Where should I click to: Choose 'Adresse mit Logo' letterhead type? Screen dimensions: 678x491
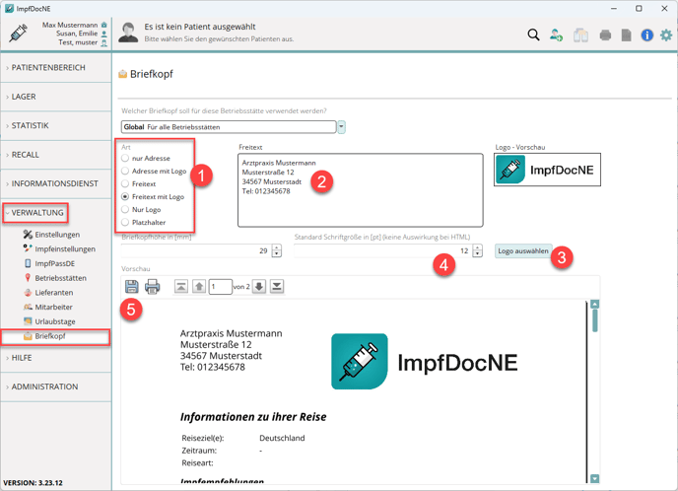(125, 171)
